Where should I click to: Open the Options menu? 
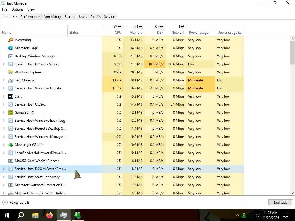[17, 9]
